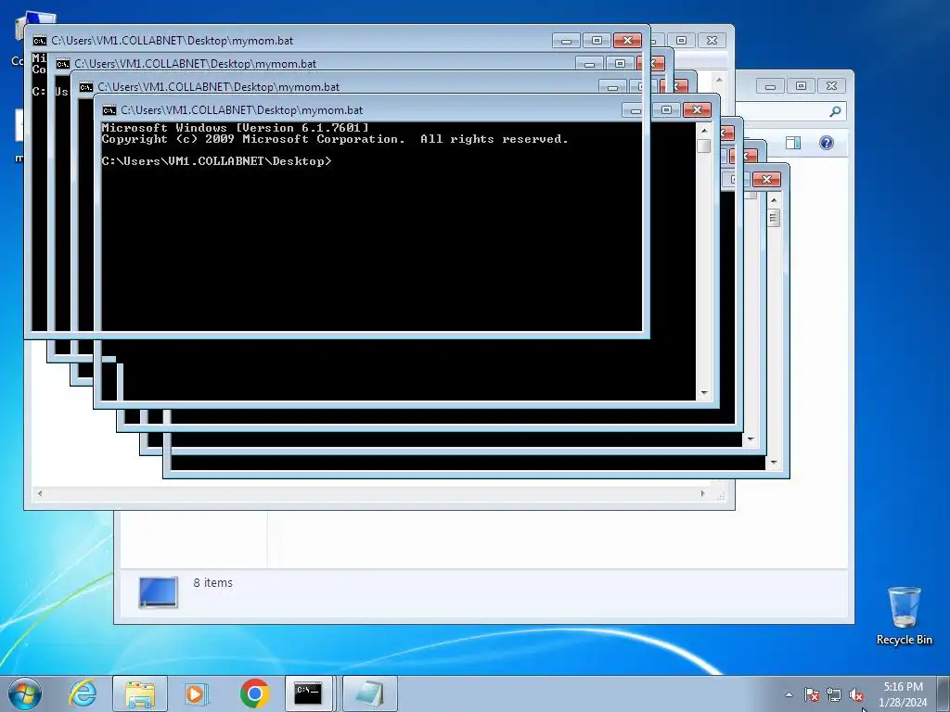Maximize the Explorer window
The height and width of the screenshot is (712, 950).
coord(801,86)
